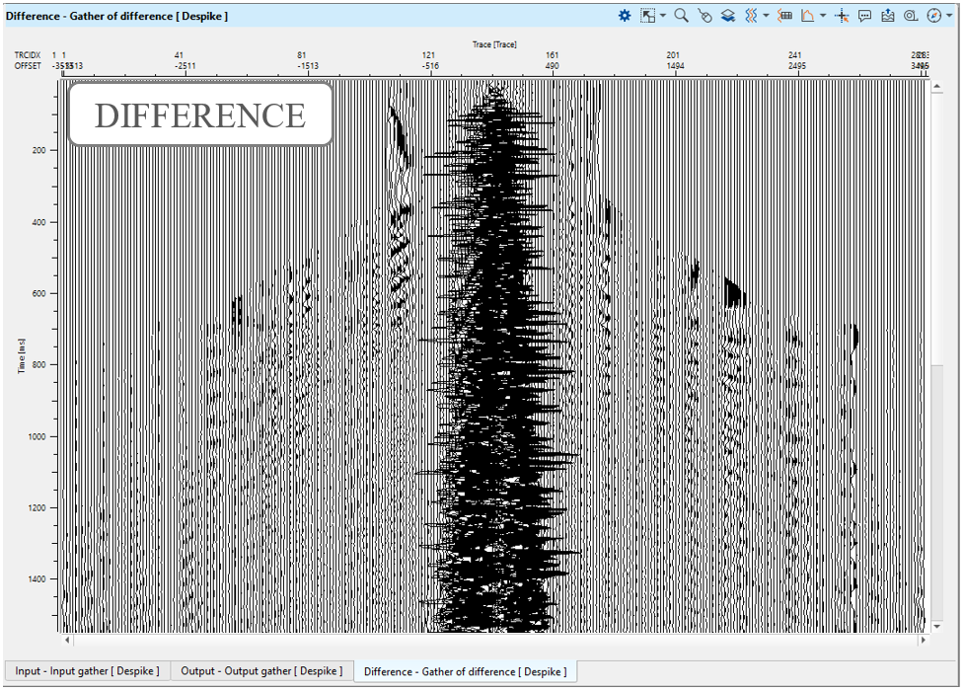This screenshot has height=691, width=963.
Task: Click the orange bracket table icon
Action: 785,16
